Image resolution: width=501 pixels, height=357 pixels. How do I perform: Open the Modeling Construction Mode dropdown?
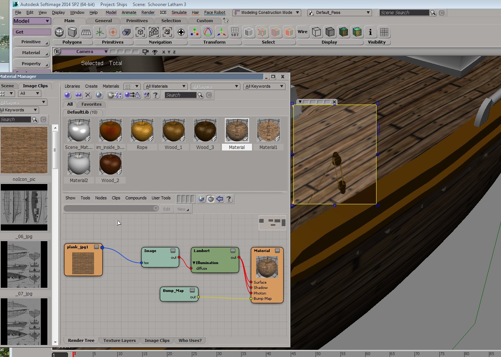click(x=267, y=12)
